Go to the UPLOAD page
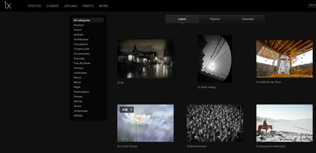 coord(71,6)
